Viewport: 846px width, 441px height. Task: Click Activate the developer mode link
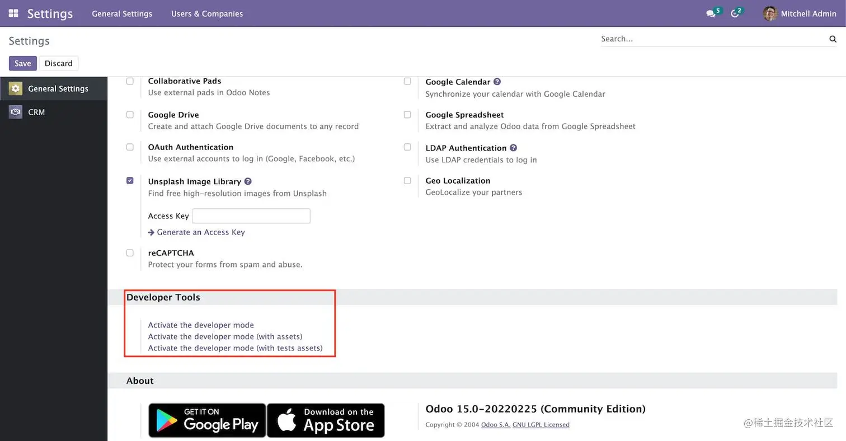200,325
